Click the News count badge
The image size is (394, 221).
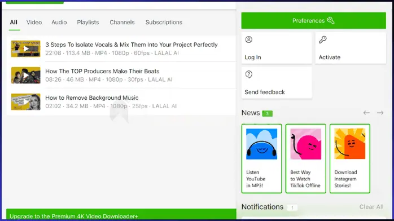267,114
